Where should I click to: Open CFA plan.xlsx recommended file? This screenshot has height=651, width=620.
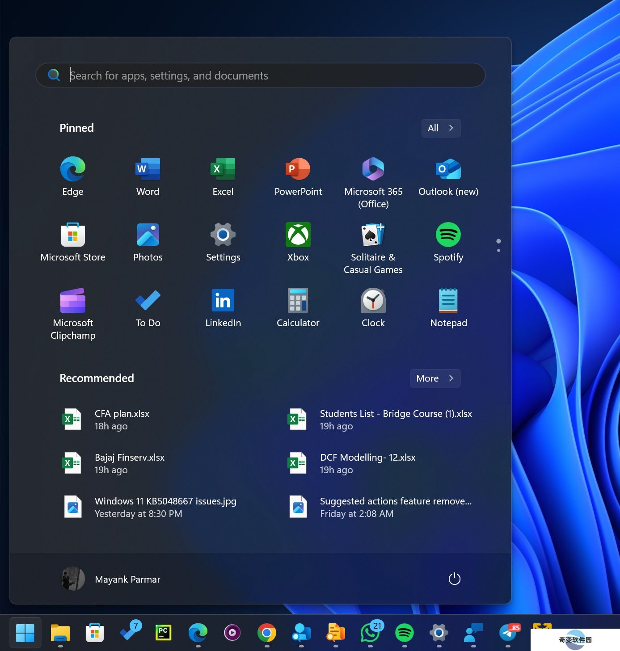pos(148,420)
